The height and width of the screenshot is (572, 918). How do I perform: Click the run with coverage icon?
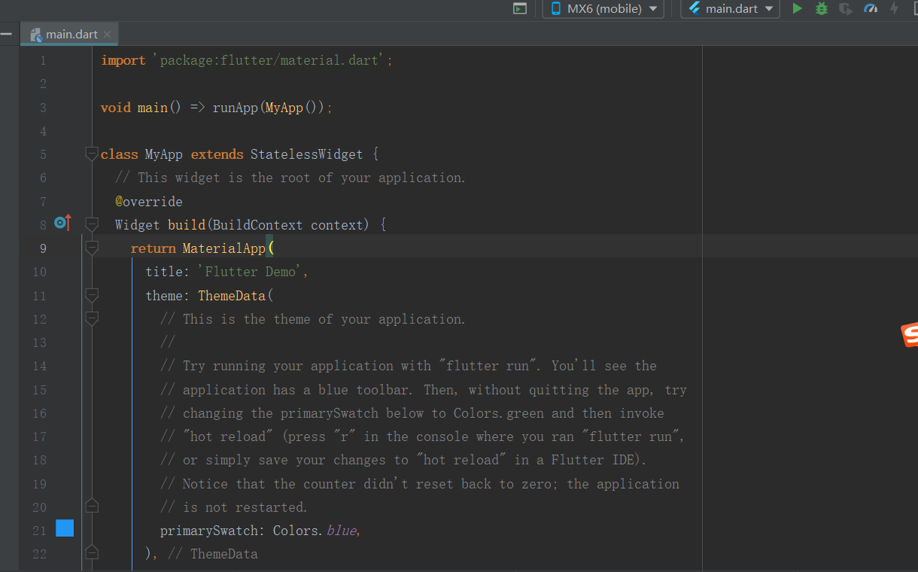(846, 9)
